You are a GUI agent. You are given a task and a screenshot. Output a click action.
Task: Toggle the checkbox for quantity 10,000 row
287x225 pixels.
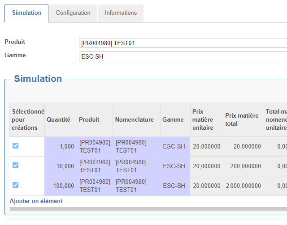coord(15,166)
